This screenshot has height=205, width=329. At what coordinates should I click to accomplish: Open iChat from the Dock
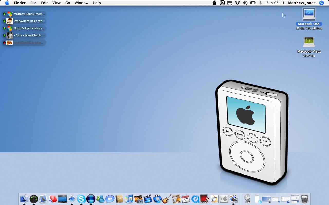110,199
